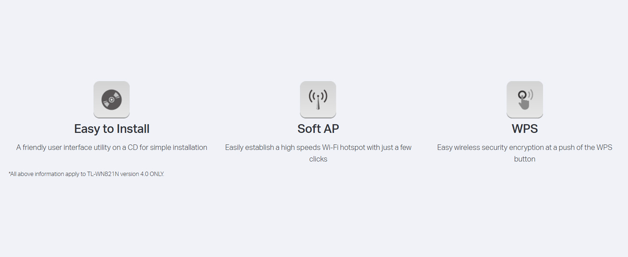
Task: Click the "WPS" heading text
Action: pos(525,129)
